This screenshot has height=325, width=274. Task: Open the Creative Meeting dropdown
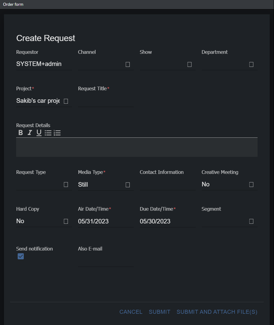click(251, 185)
